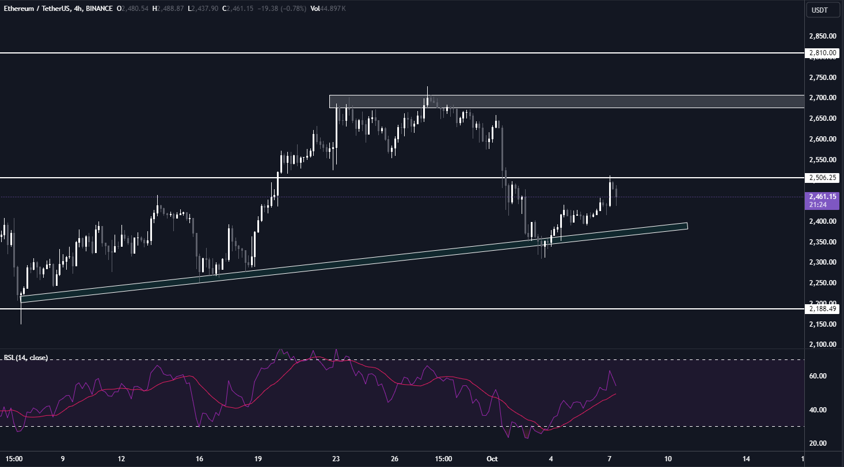The image size is (844, 467).
Task: Click the 23 date label on the time axis
Action: [336, 459]
